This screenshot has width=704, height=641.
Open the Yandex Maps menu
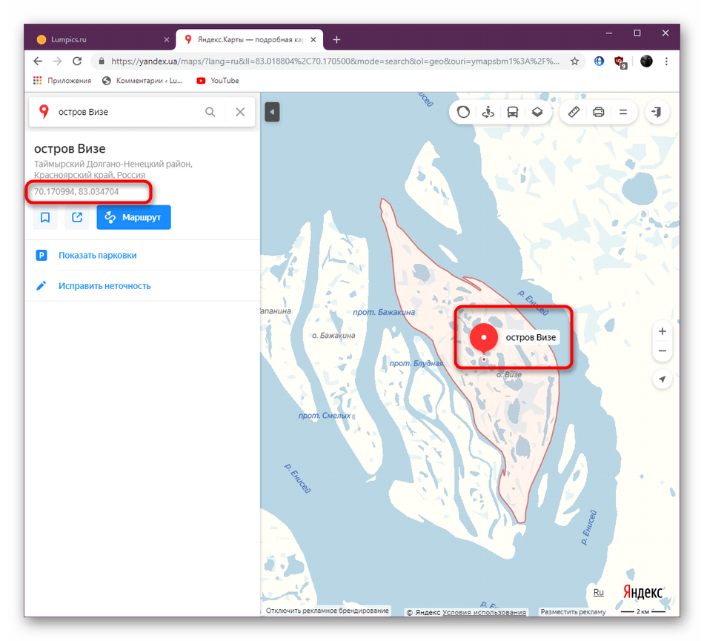pos(622,112)
